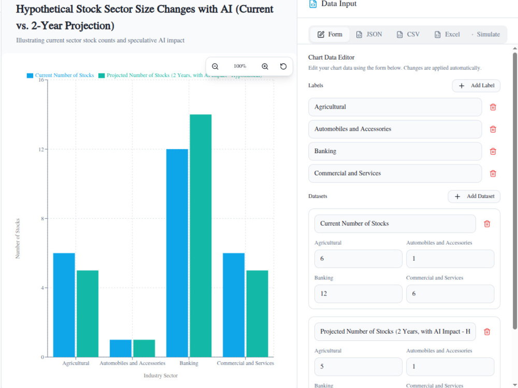518x388 pixels.
Task: Delete the Agricultural label with trash icon
Action: pyautogui.click(x=493, y=107)
